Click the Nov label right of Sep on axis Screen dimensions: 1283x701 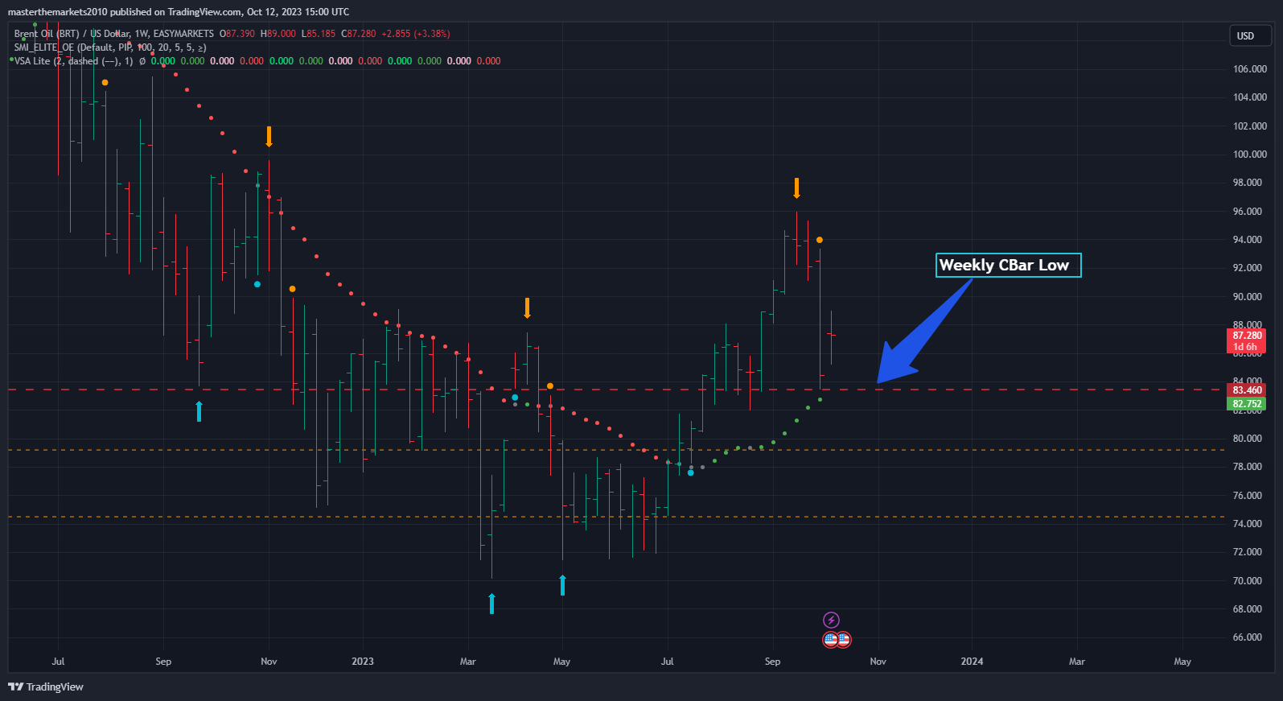click(878, 662)
